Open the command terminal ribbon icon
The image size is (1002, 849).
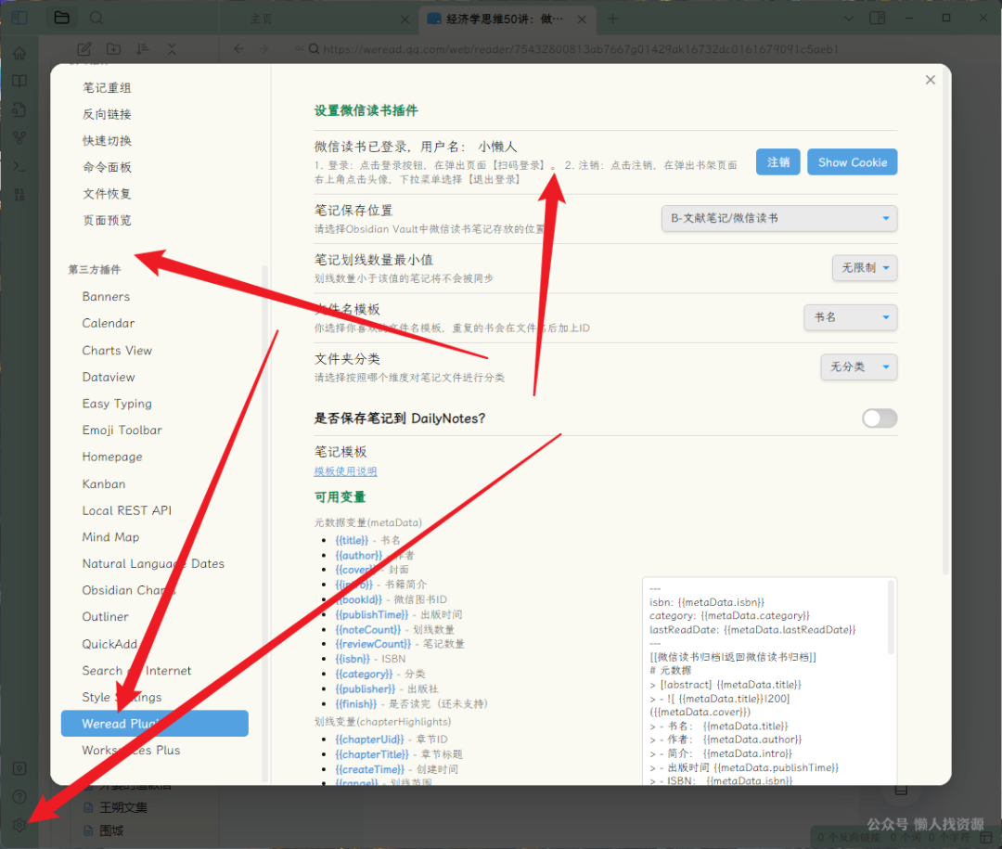click(19, 166)
